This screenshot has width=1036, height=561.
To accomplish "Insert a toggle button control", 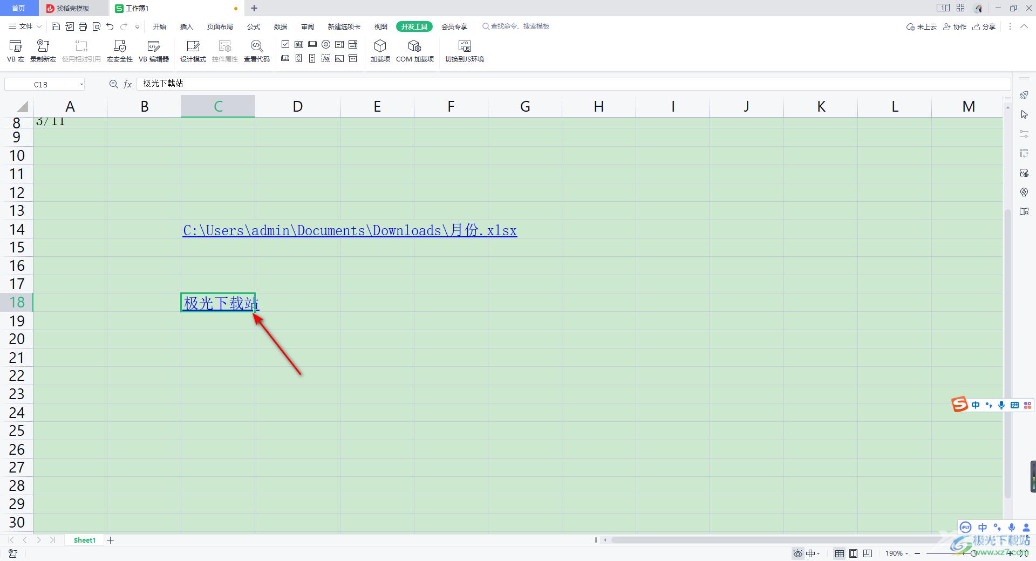I will pos(285,58).
